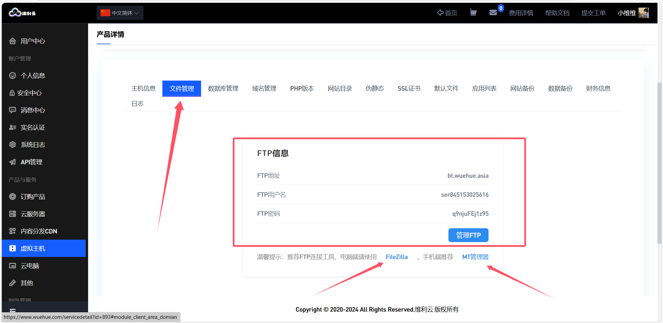The height and width of the screenshot is (323, 663).
Task: Switch to 日志 tab
Action: pyautogui.click(x=138, y=104)
